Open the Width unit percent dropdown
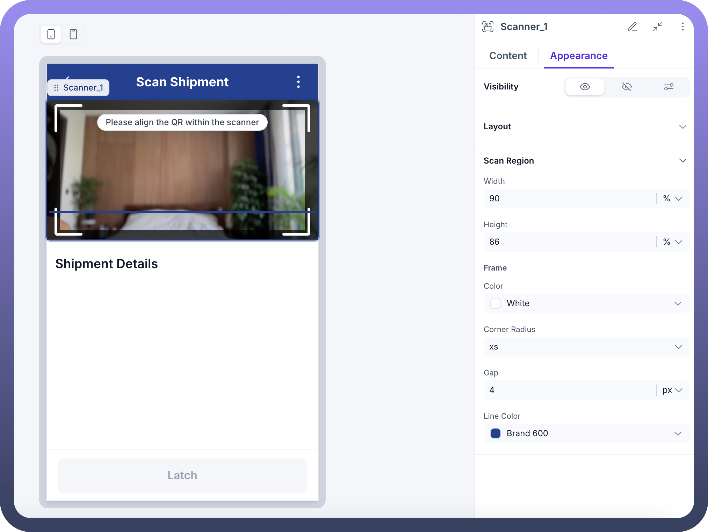This screenshot has width=708, height=532. pos(673,199)
